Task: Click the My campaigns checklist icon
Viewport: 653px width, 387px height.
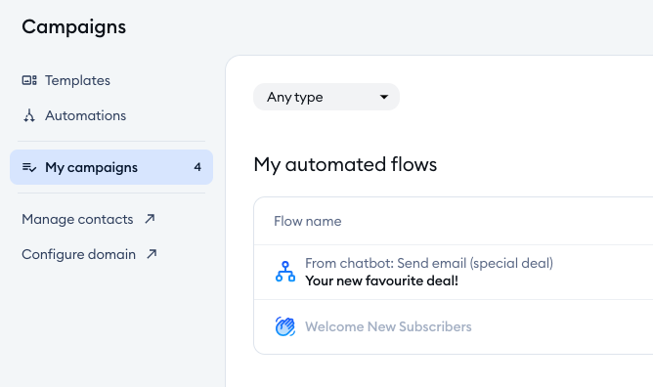Action: click(29, 167)
